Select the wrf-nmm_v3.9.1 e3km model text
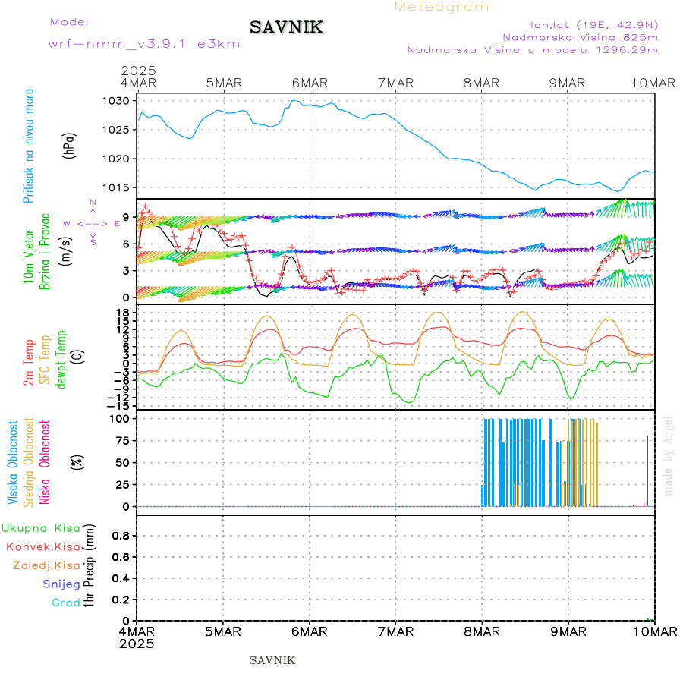Viewport: 683px width, 683px height. (x=144, y=44)
